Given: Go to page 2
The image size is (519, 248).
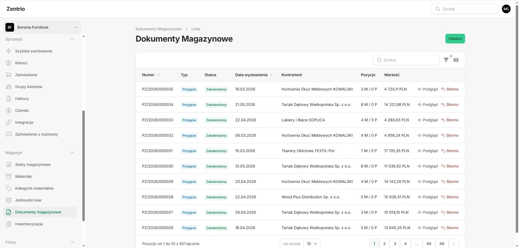Looking at the screenshot, I should pyautogui.click(x=384, y=244).
